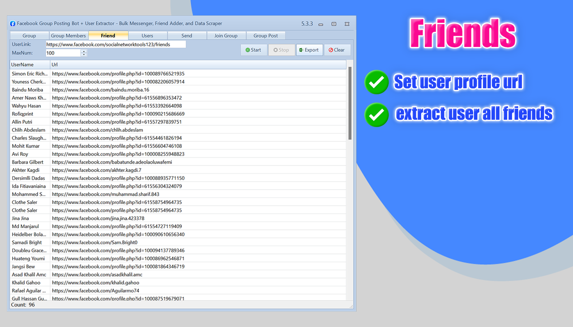Click Akhter Kagdi user name
Image resolution: width=573 pixels, height=327 pixels.
26,170
